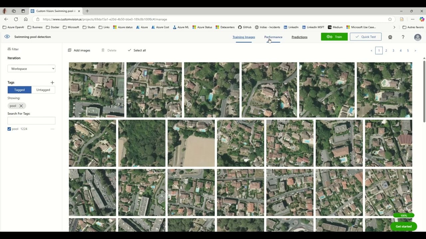Open the settings gear icon

click(x=390, y=37)
